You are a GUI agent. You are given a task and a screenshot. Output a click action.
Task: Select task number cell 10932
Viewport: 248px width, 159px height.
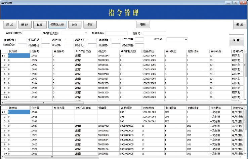[x=41, y=74]
